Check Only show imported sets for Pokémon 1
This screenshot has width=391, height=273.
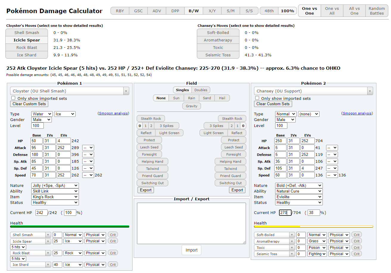coord(13,98)
